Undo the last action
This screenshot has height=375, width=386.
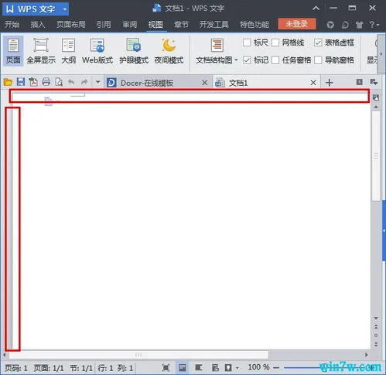(x=71, y=82)
